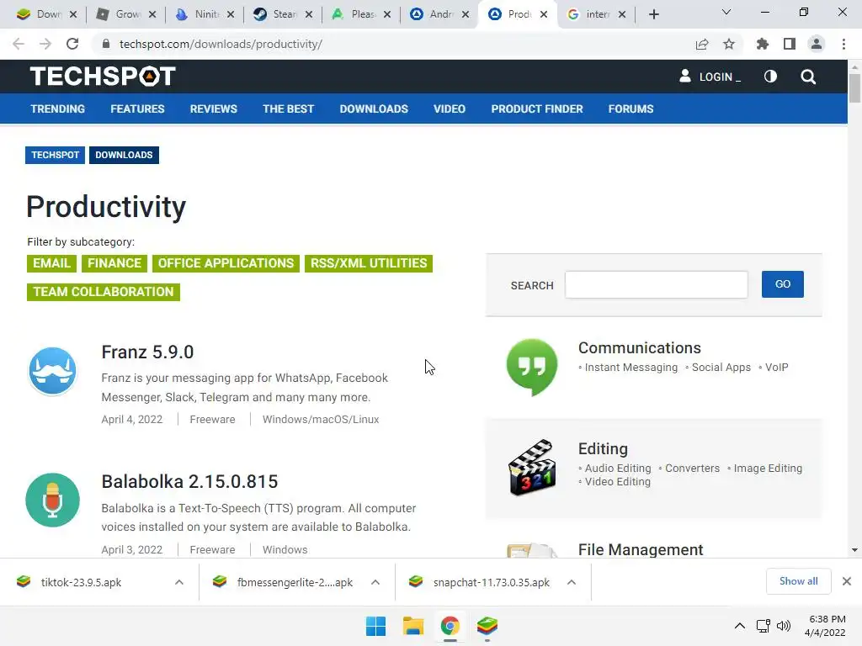
Task: Click TECHSPOT breadcrumb button
Action: tap(55, 155)
